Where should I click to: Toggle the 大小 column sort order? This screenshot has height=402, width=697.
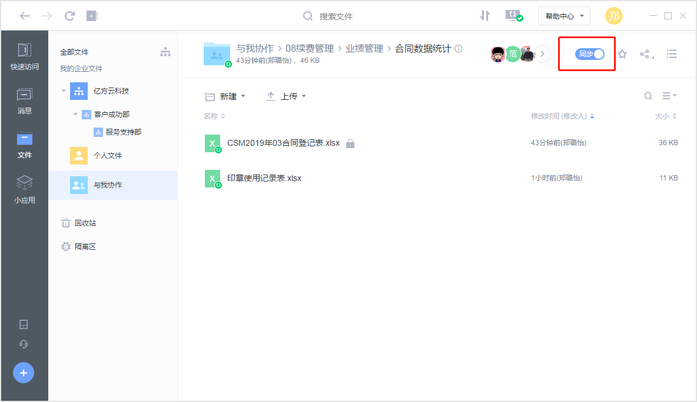click(x=673, y=116)
